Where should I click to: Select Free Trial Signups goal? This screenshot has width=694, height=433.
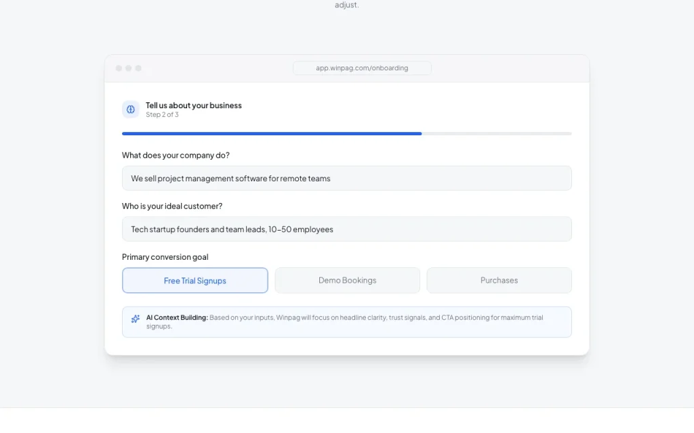195,281
